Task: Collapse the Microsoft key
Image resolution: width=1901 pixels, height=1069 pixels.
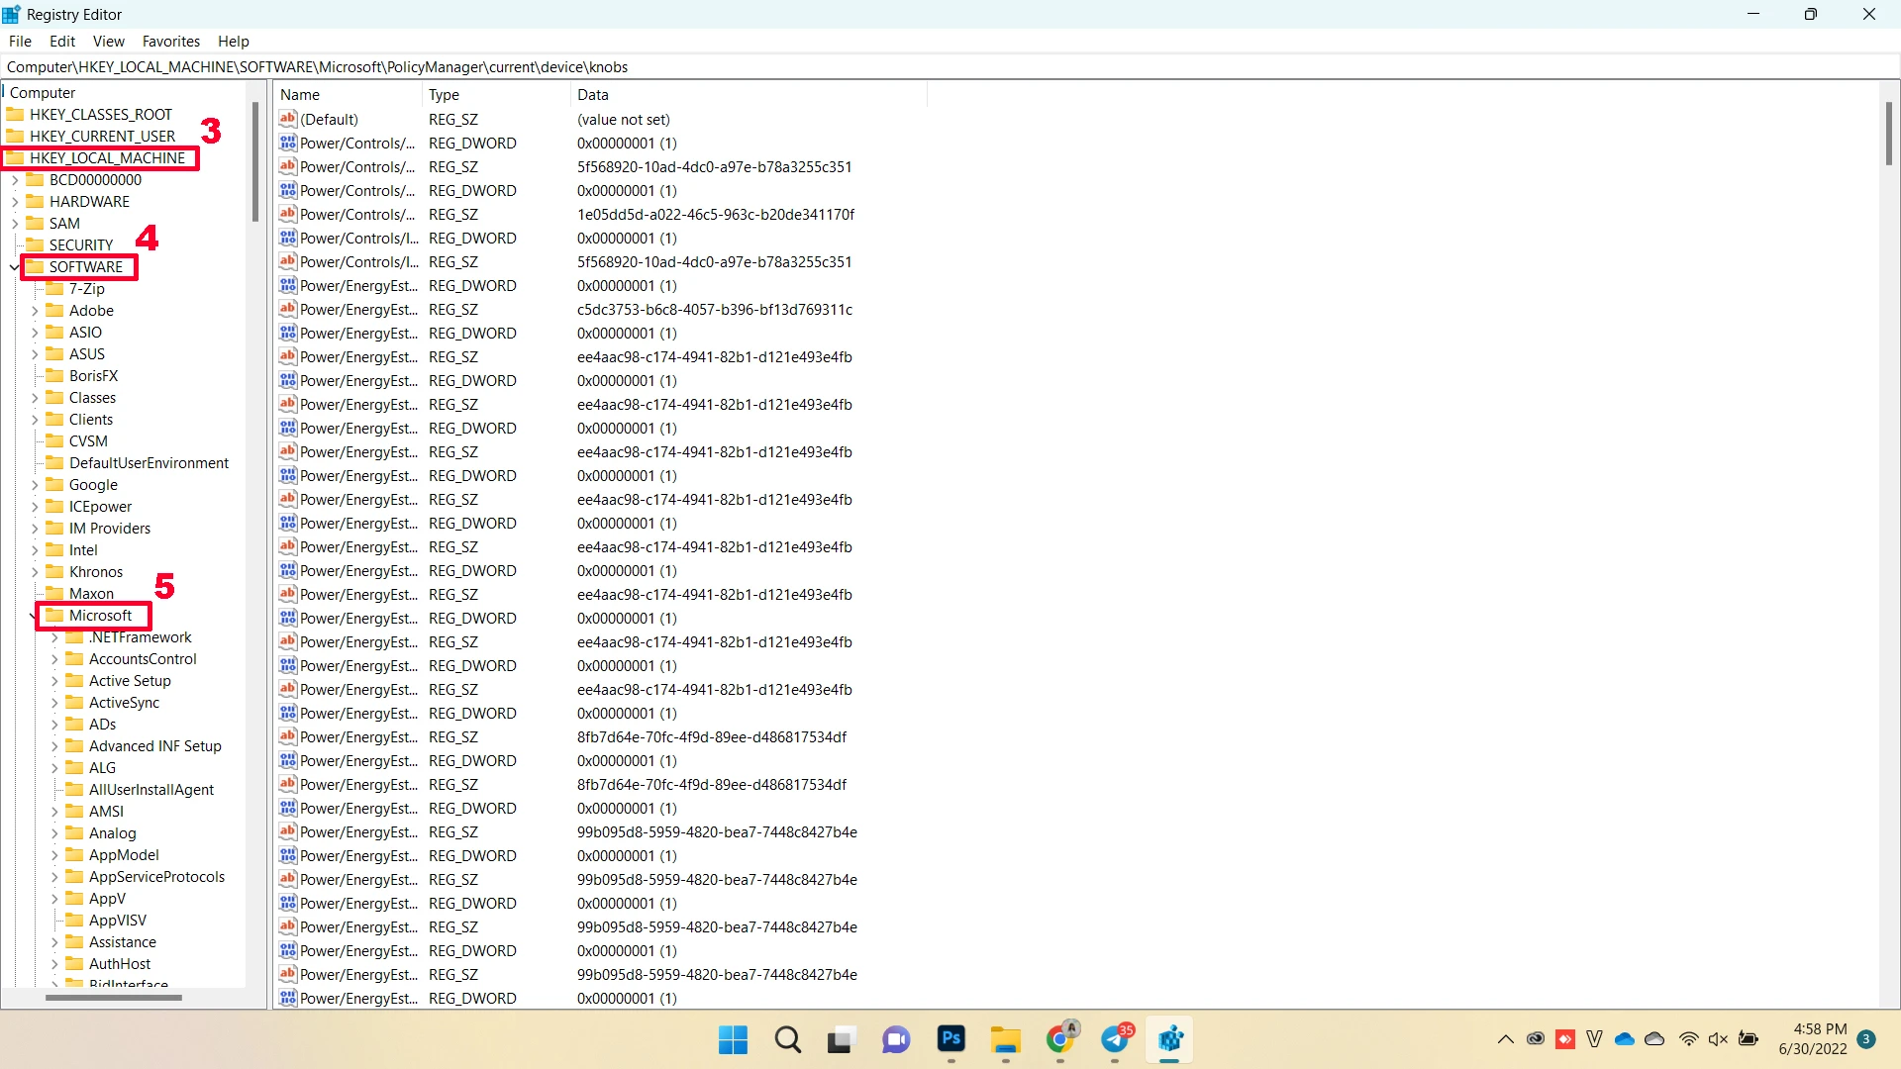Action: (x=35, y=616)
